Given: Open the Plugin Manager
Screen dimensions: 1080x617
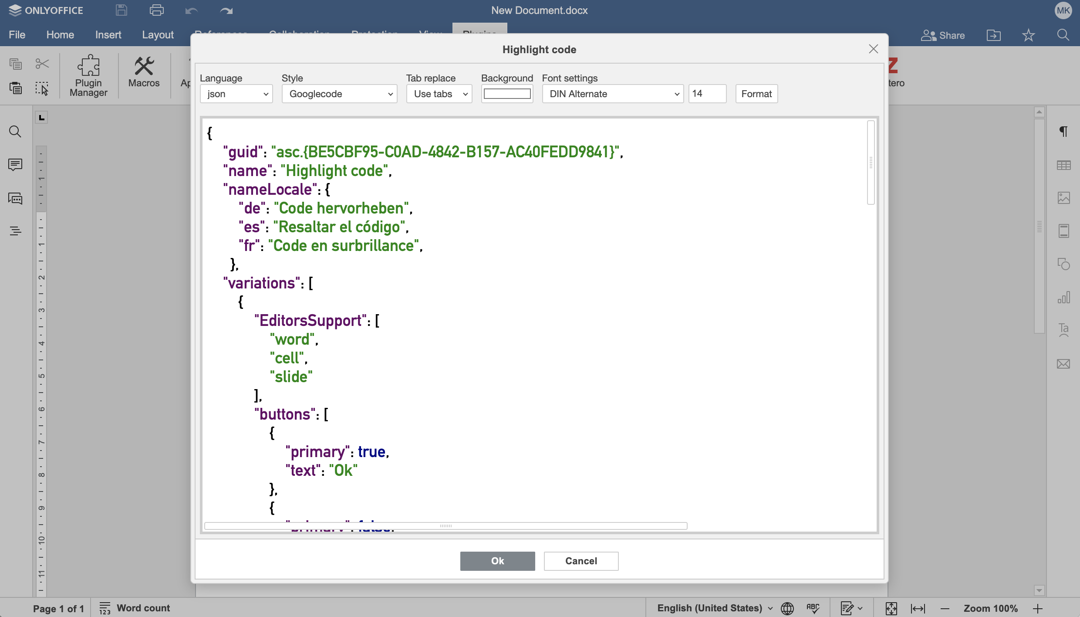Looking at the screenshot, I should (x=88, y=76).
